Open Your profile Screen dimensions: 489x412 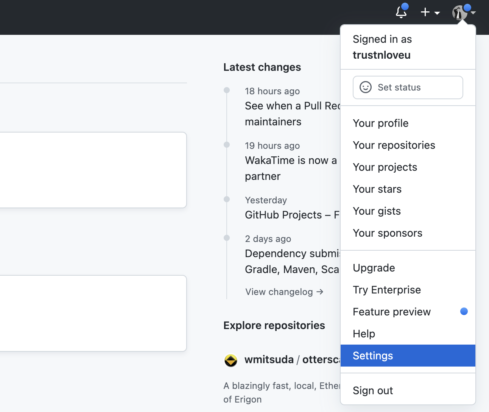(x=408, y=123)
